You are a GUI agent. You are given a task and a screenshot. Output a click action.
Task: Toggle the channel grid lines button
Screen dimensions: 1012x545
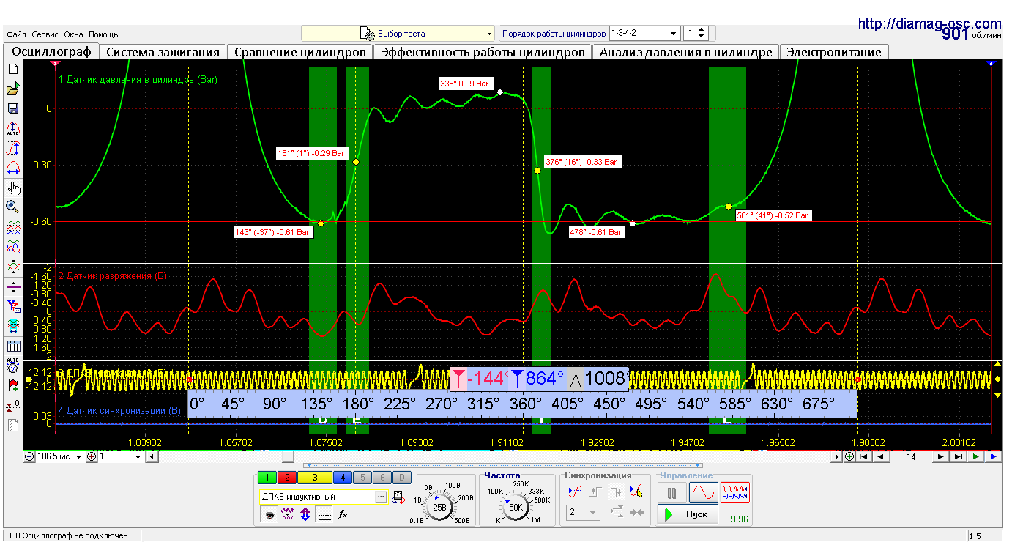coord(324,514)
